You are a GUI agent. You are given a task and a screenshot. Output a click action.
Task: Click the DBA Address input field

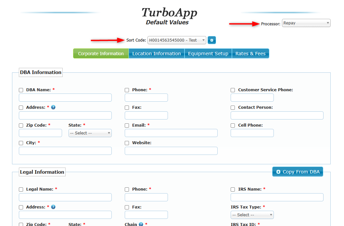(65, 116)
